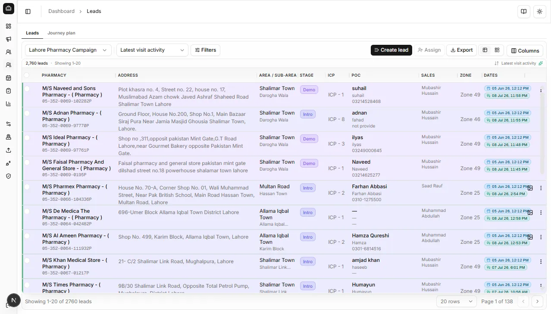Click phone number 03214528468
The height and width of the screenshot is (314, 551).
(366, 102)
